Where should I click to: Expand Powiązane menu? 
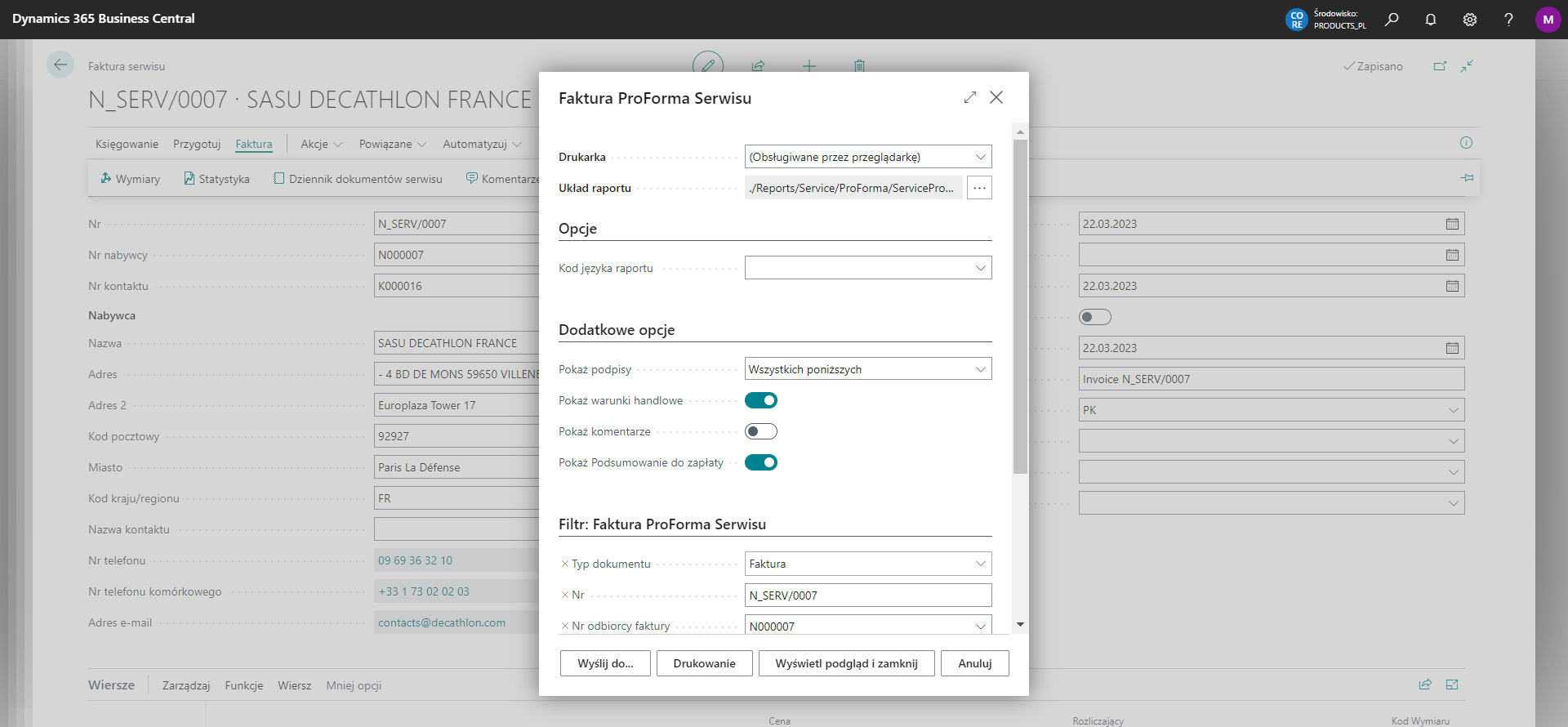coord(393,144)
